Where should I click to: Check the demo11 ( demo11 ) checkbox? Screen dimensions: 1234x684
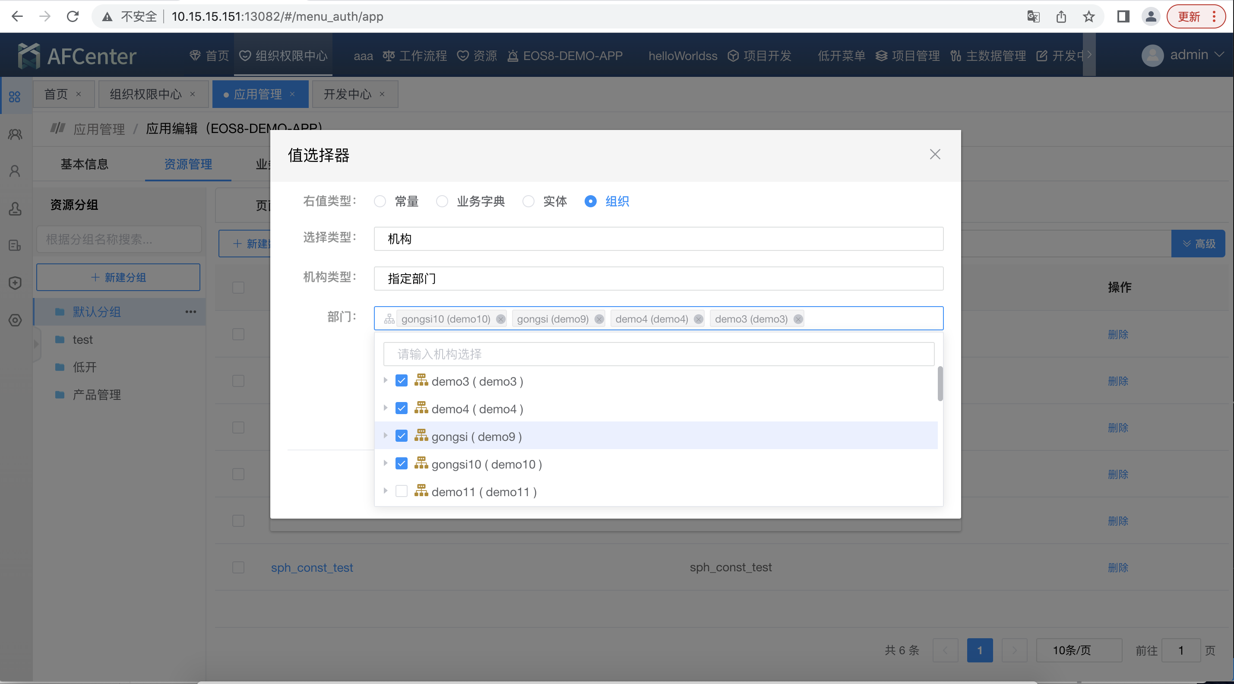click(402, 491)
